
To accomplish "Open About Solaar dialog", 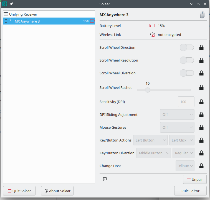I will point(57,191).
